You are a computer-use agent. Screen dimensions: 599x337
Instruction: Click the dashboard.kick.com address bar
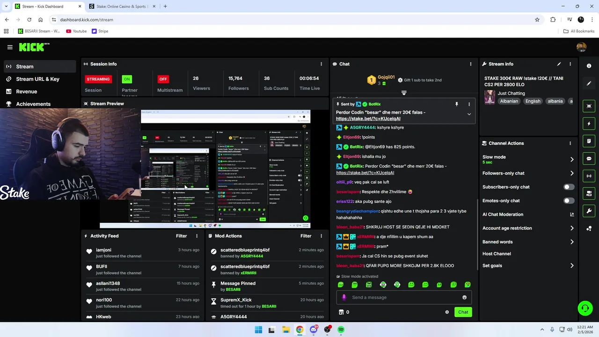[295, 20]
